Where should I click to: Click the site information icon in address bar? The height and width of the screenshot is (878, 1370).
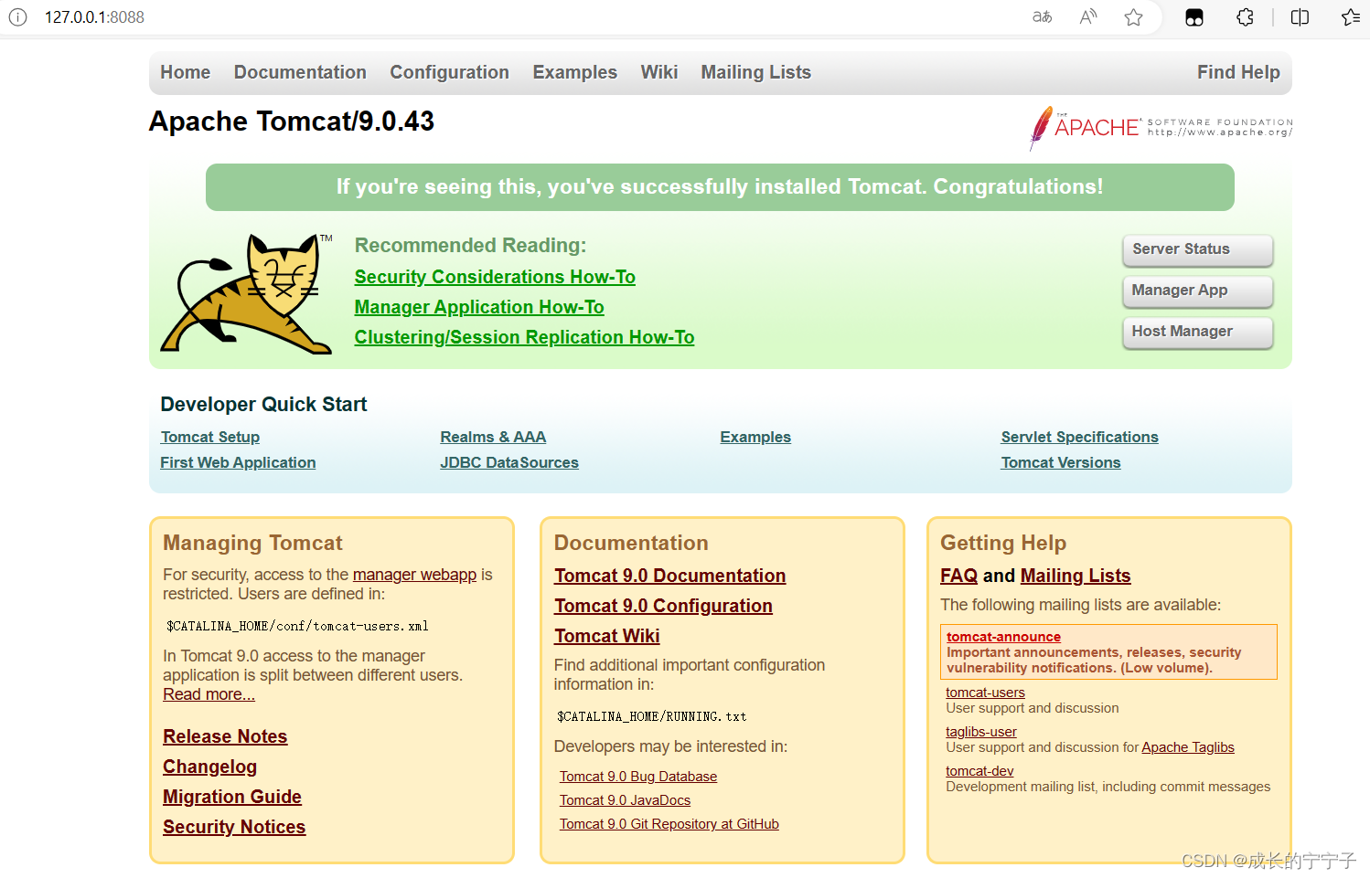click(17, 17)
